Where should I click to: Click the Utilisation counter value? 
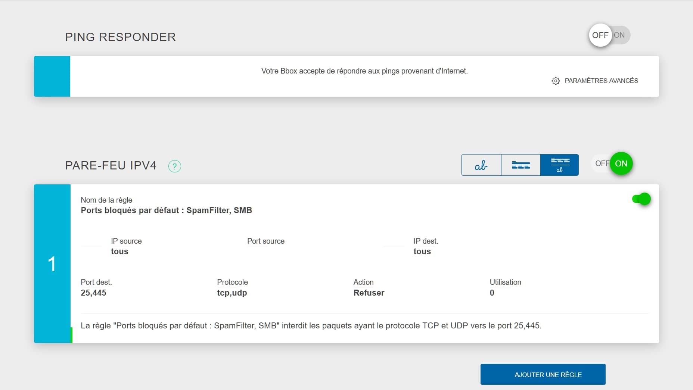pyautogui.click(x=492, y=293)
